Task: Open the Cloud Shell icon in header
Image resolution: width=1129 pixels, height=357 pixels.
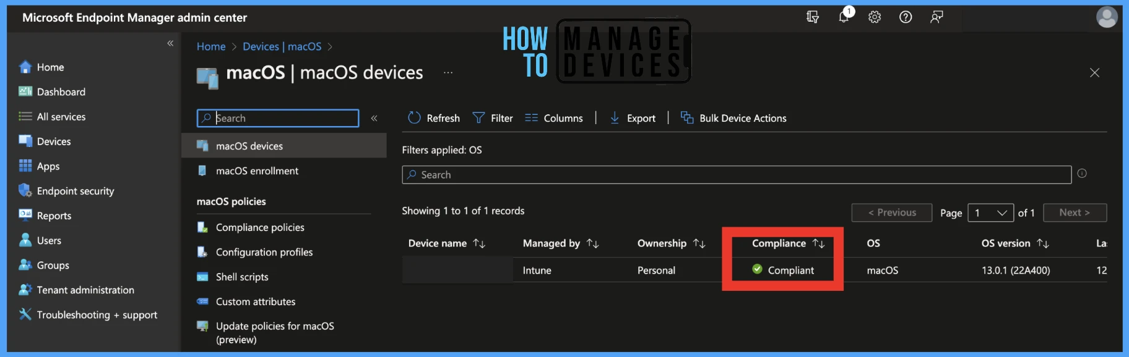Action: pos(813,17)
